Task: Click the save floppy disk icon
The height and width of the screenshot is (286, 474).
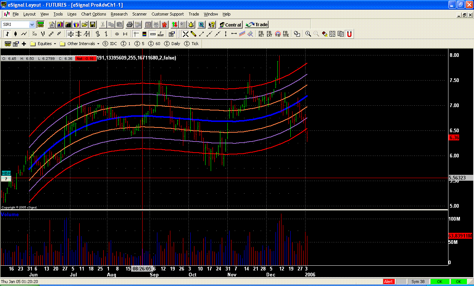Action: pos(93,25)
